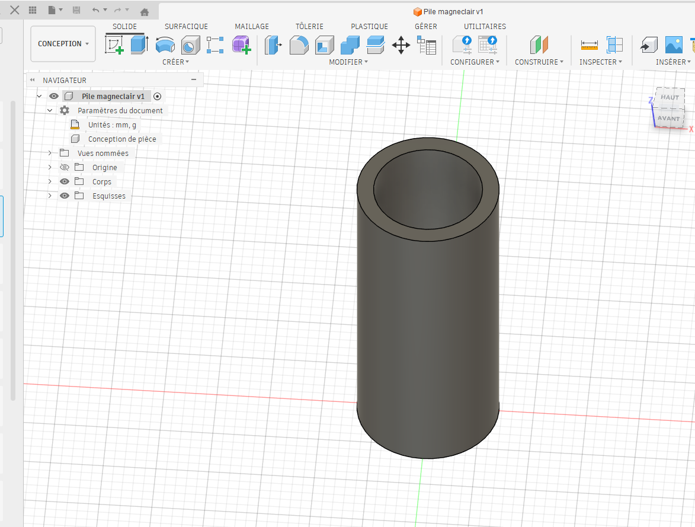
Task: Expand the Corps folder arrow
Action: pos(50,181)
